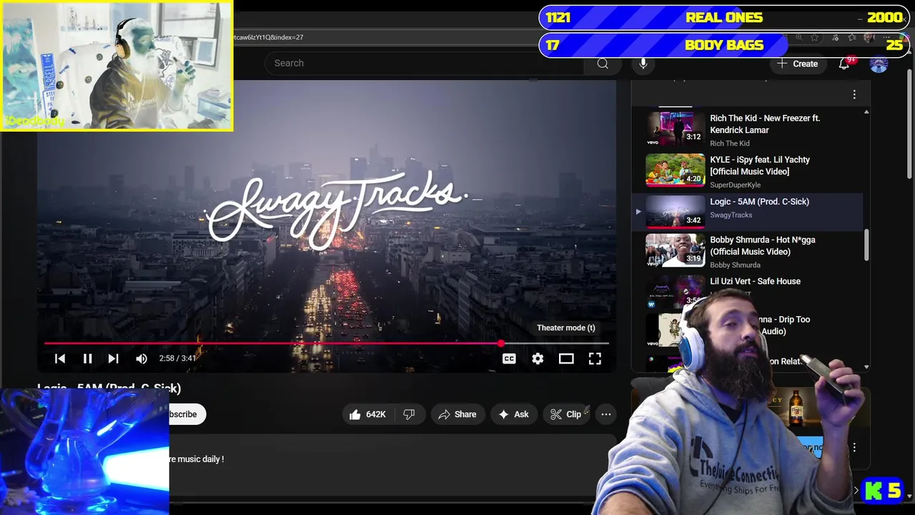Open Rich The Kid video thumbnail 3:12
This screenshot has height=515, width=915.
click(676, 128)
